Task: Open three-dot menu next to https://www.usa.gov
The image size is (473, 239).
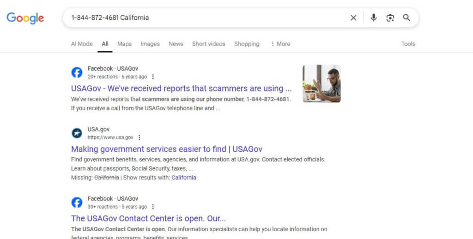Action: pos(139,137)
